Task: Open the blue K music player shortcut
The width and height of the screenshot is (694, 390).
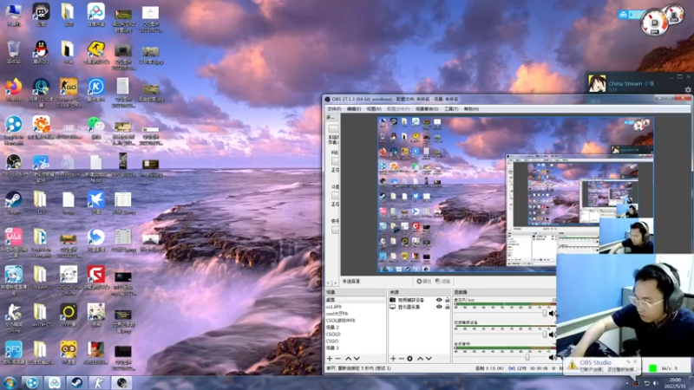Action: point(96,90)
